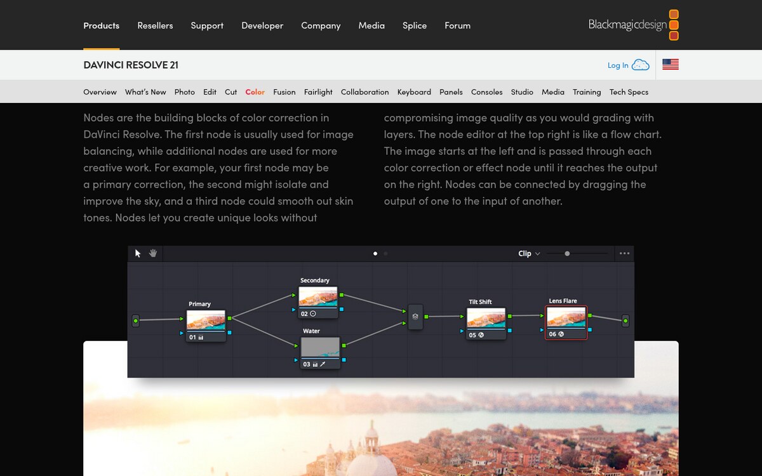Image resolution: width=762 pixels, height=476 pixels.
Task: Go to the Color tab
Action: [255, 92]
